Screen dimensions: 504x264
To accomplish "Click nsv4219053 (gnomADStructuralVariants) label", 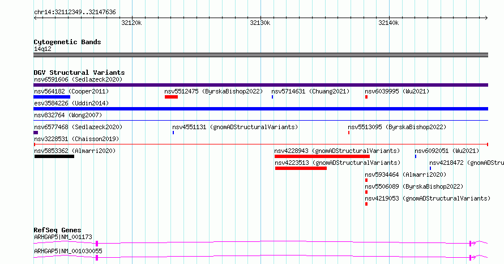I will pos(428,198).
